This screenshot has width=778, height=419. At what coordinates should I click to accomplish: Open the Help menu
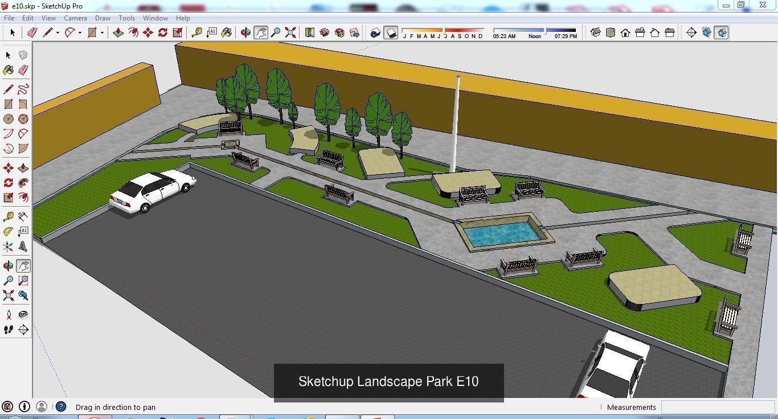click(x=183, y=18)
